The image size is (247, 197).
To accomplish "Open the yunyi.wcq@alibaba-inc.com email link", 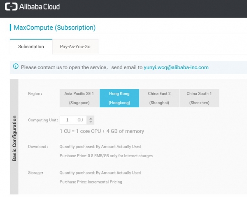I will 176,67.
